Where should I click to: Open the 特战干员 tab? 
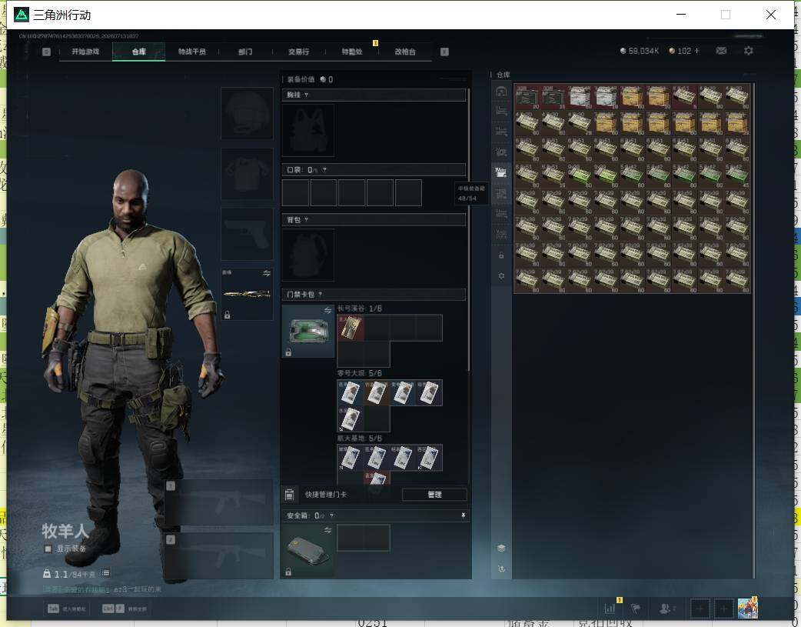coord(192,52)
